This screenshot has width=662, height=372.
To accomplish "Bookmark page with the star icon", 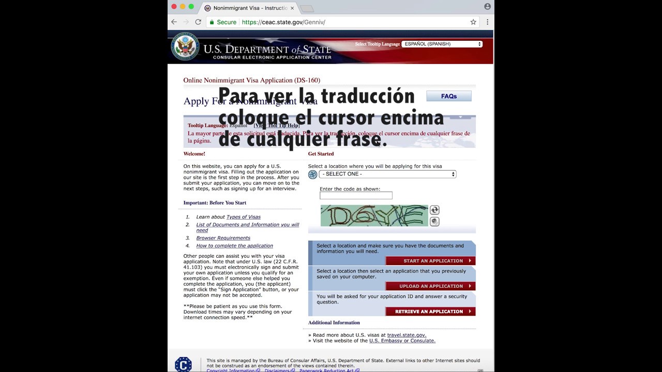I will (x=473, y=22).
